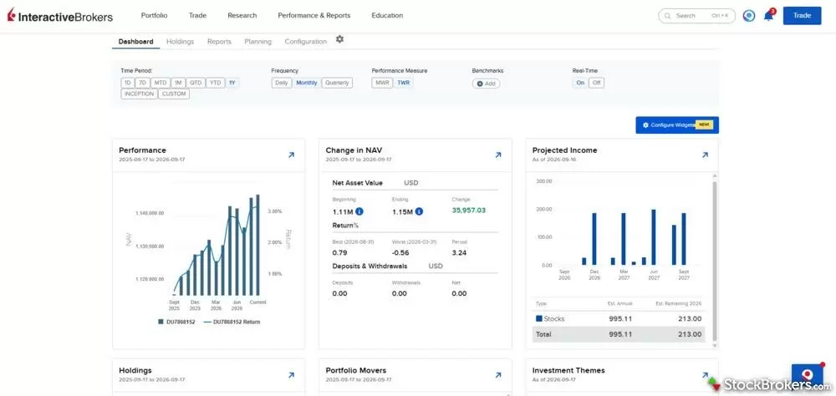836x396 pixels.
Task: Select the 1Y time period
Action: (232, 83)
